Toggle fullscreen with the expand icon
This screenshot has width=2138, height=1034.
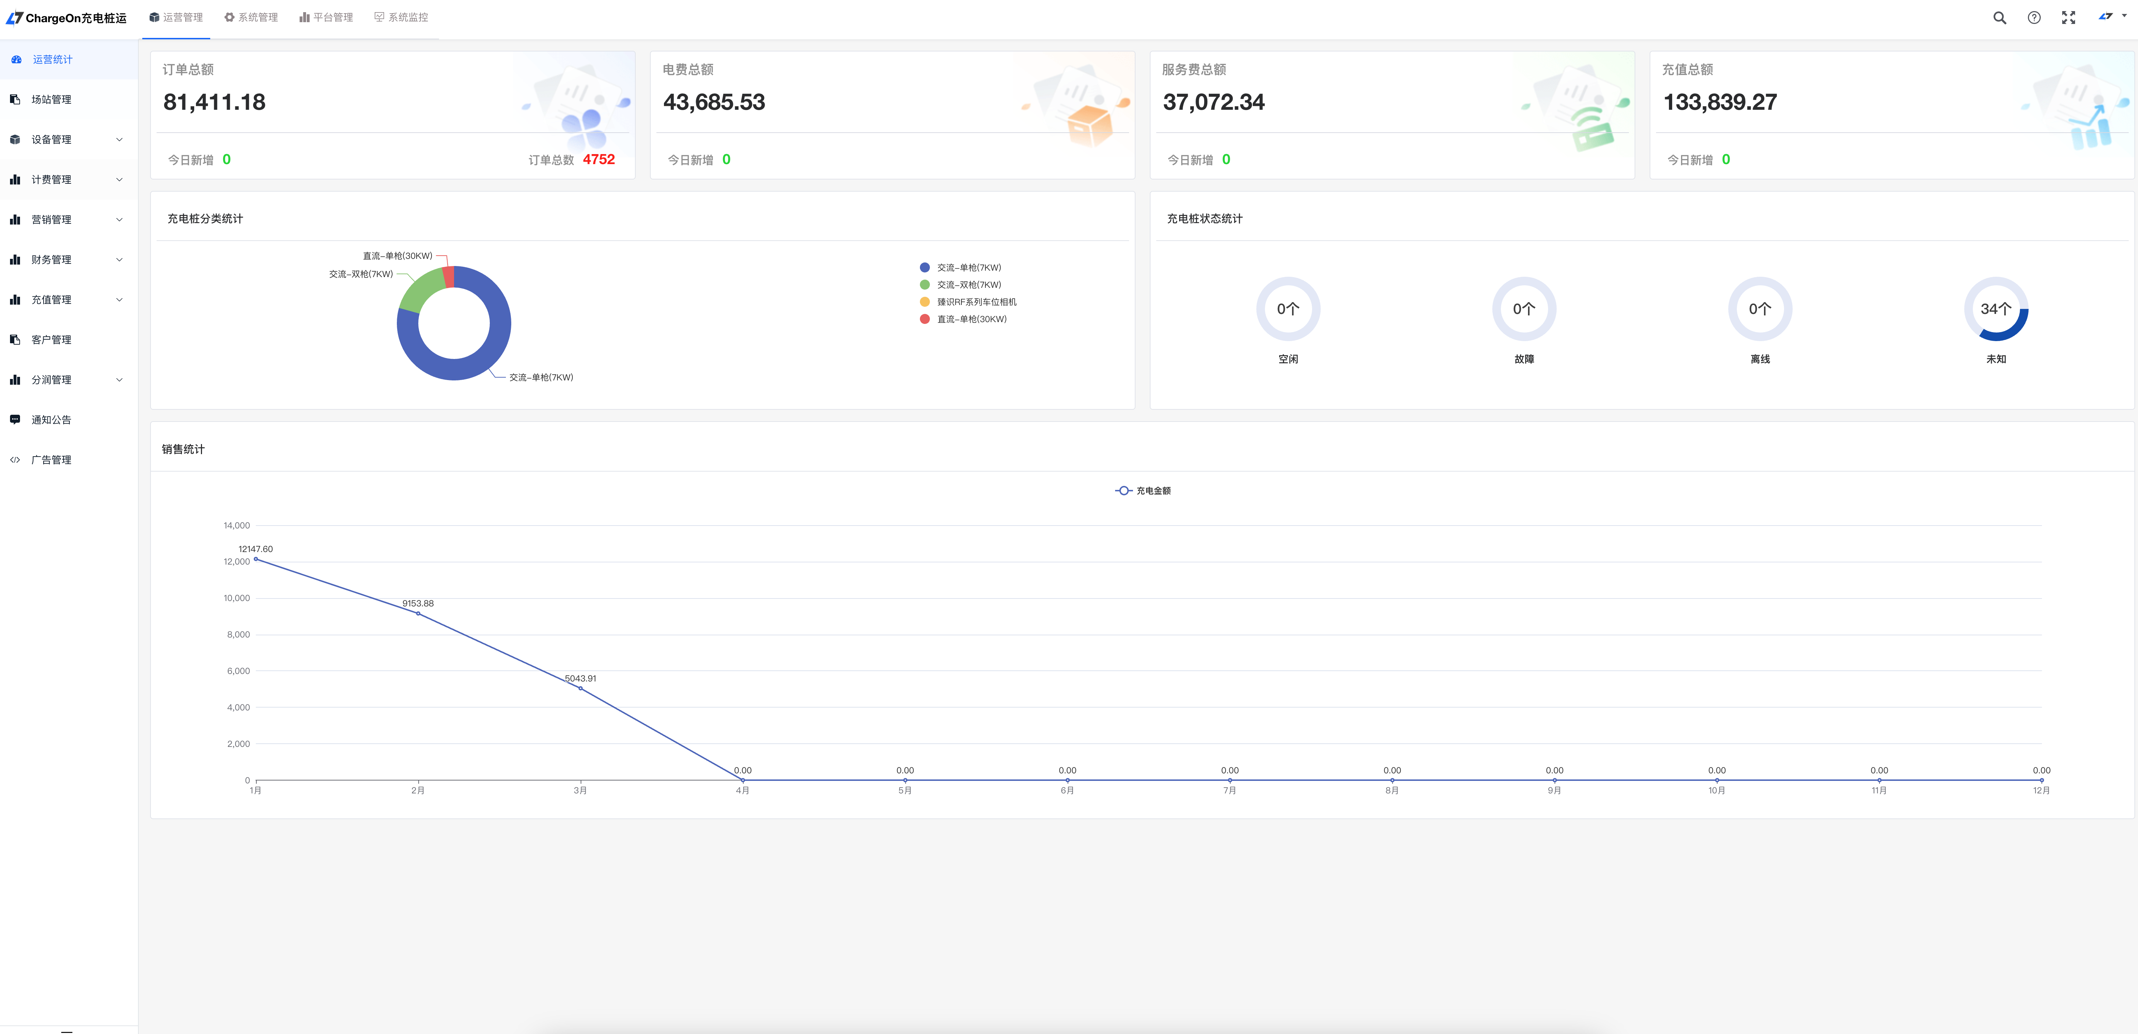2068,18
